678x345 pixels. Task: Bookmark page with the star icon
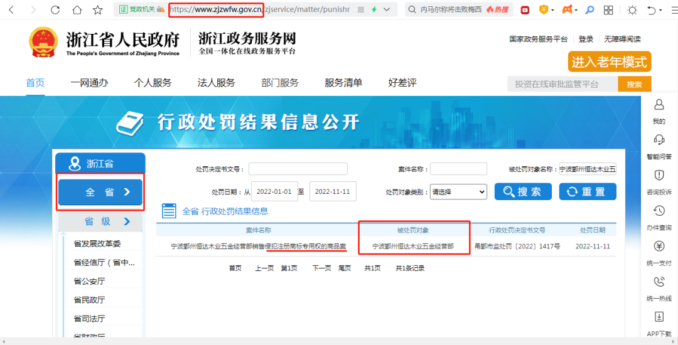point(97,10)
